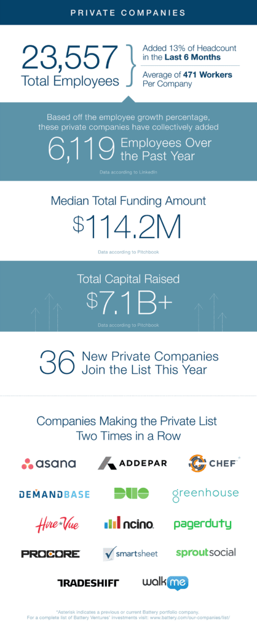
Task: Click the 6,119 employees added number
Action: (81, 150)
